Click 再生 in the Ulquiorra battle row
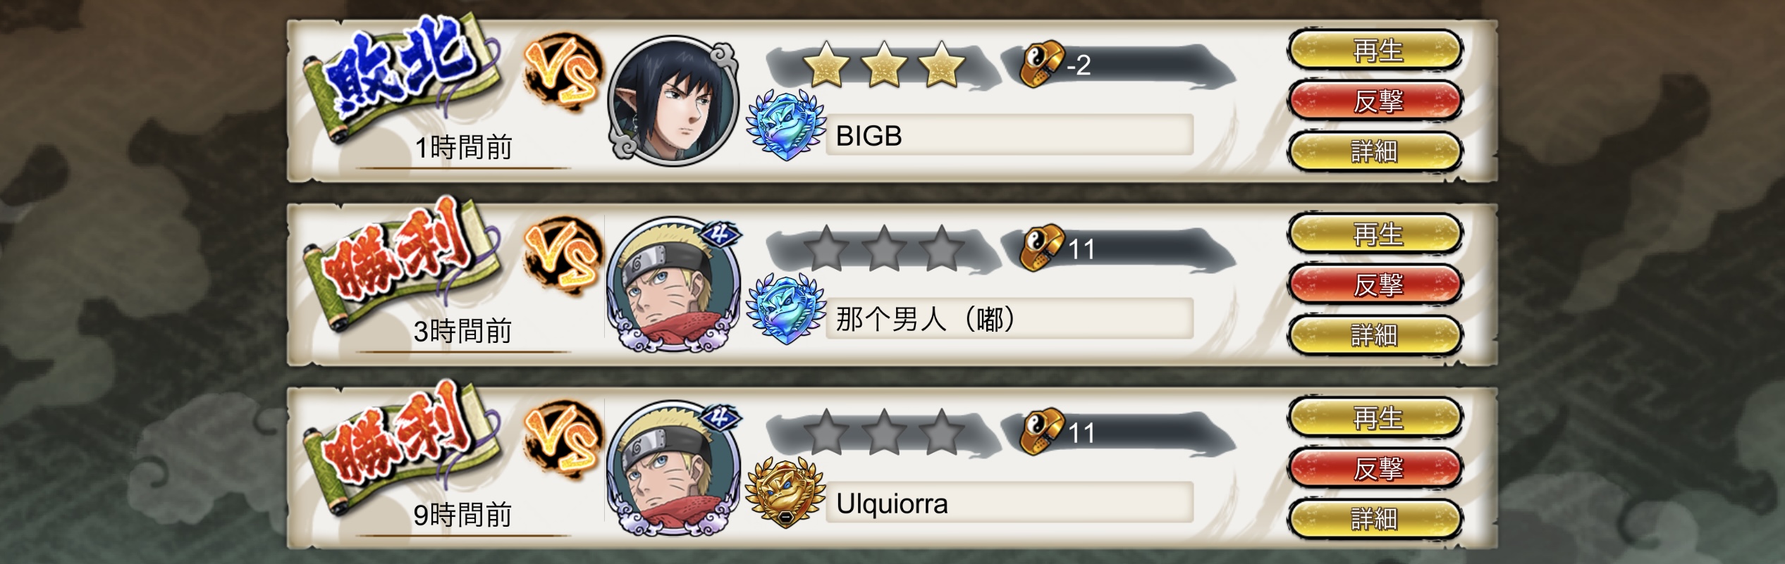 tap(1375, 418)
